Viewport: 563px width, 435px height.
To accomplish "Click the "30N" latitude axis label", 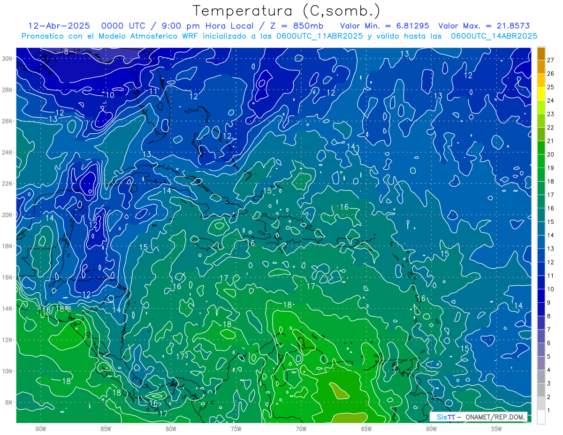I will pos(7,59).
